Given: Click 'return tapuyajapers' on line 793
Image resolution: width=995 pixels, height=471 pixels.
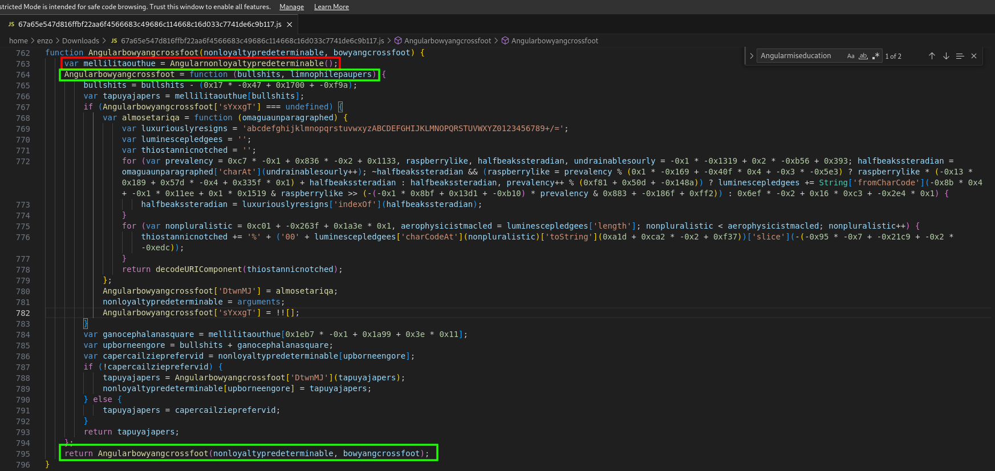Looking at the screenshot, I should (131, 432).
